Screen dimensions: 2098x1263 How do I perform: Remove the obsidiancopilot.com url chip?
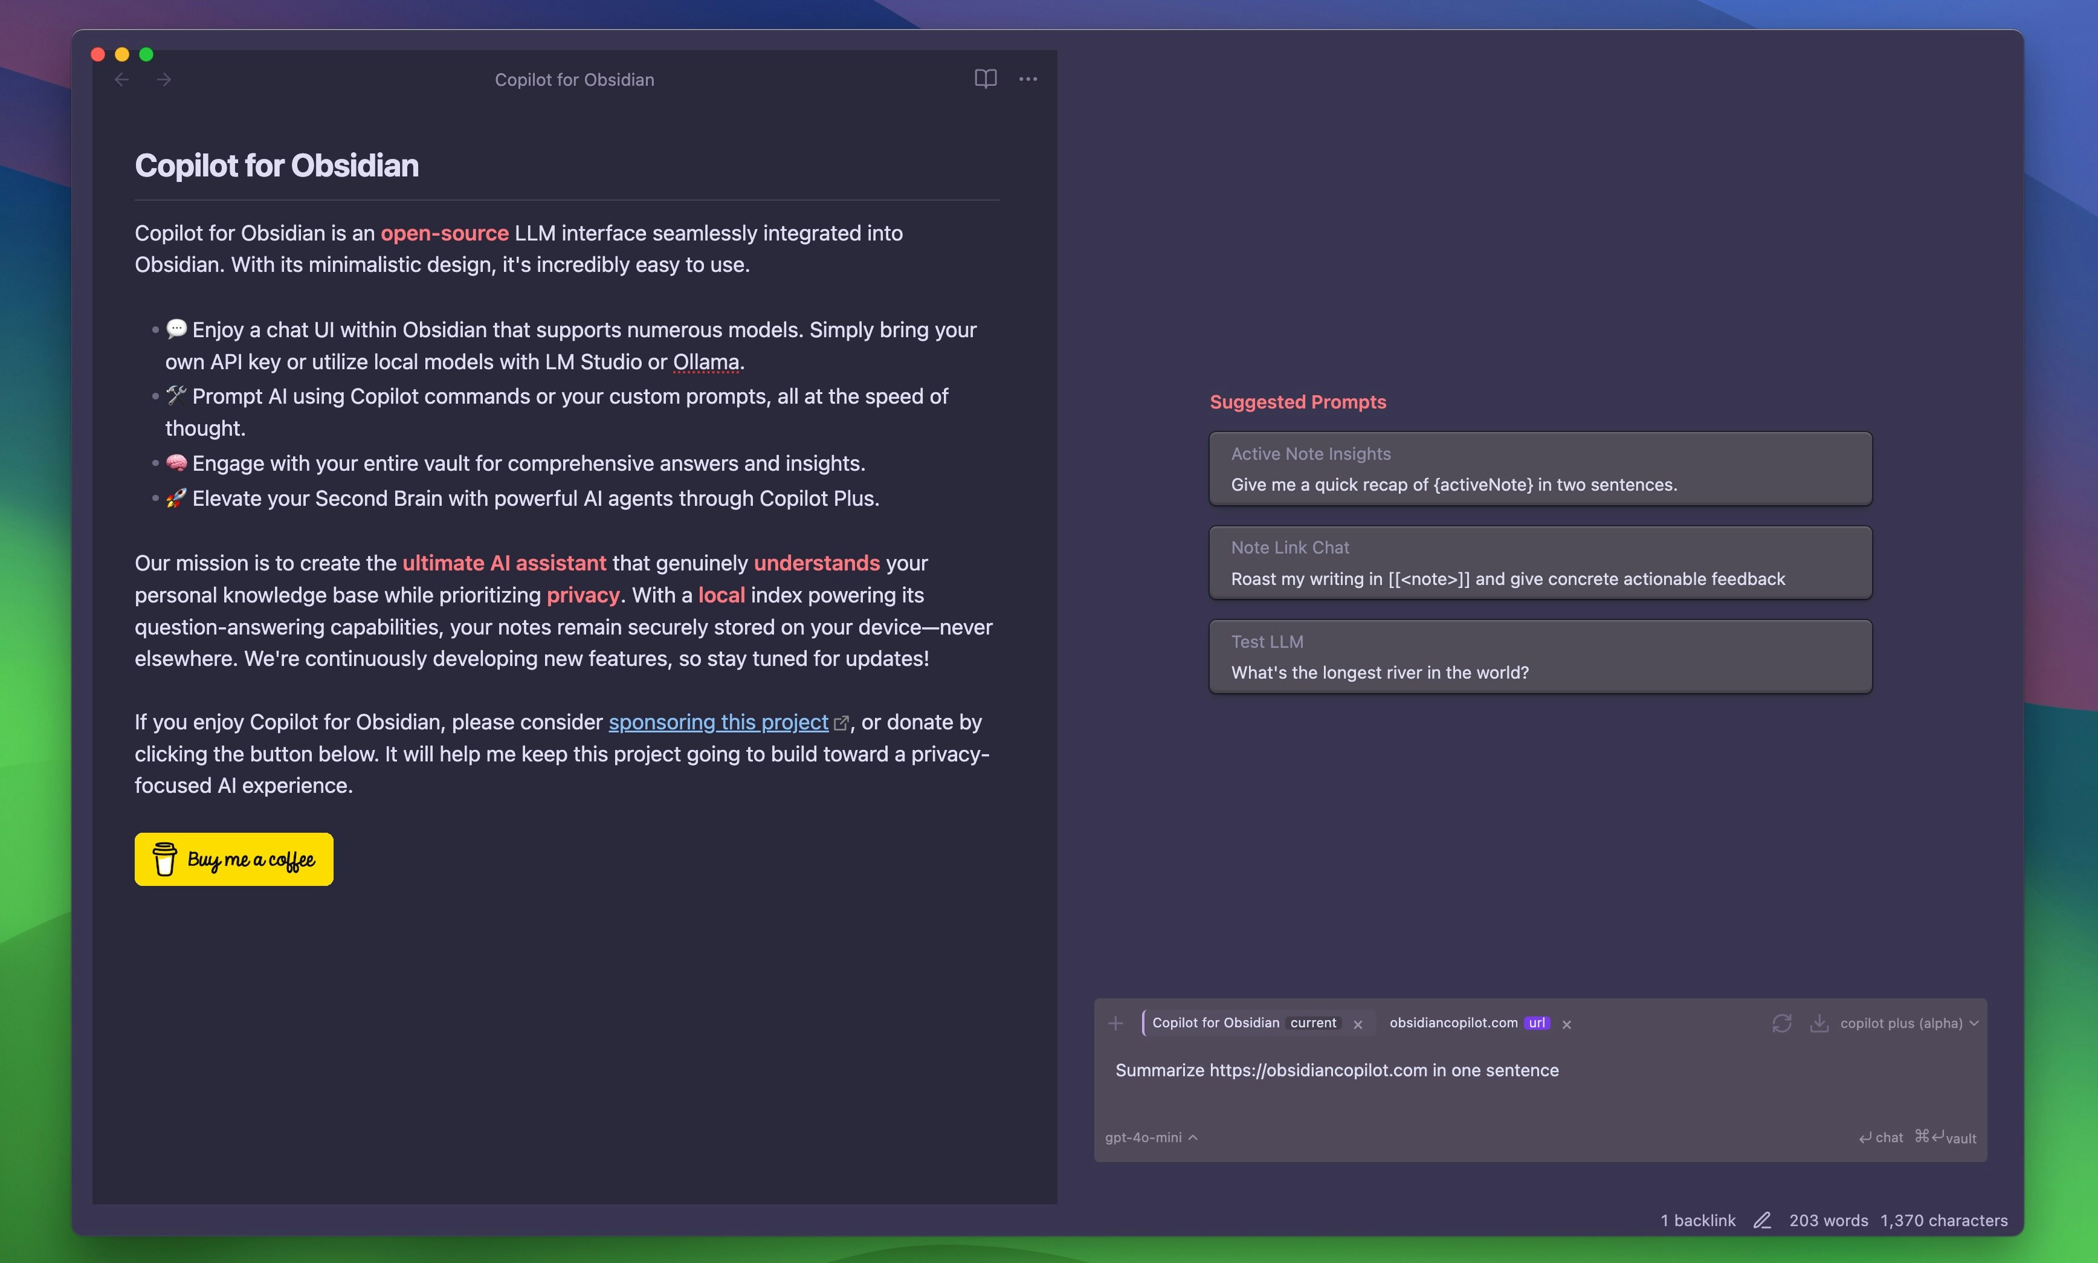[1566, 1025]
